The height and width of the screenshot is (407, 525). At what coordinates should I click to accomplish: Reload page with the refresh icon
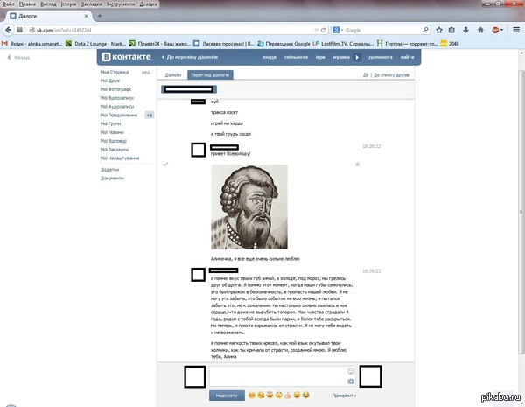(324, 30)
